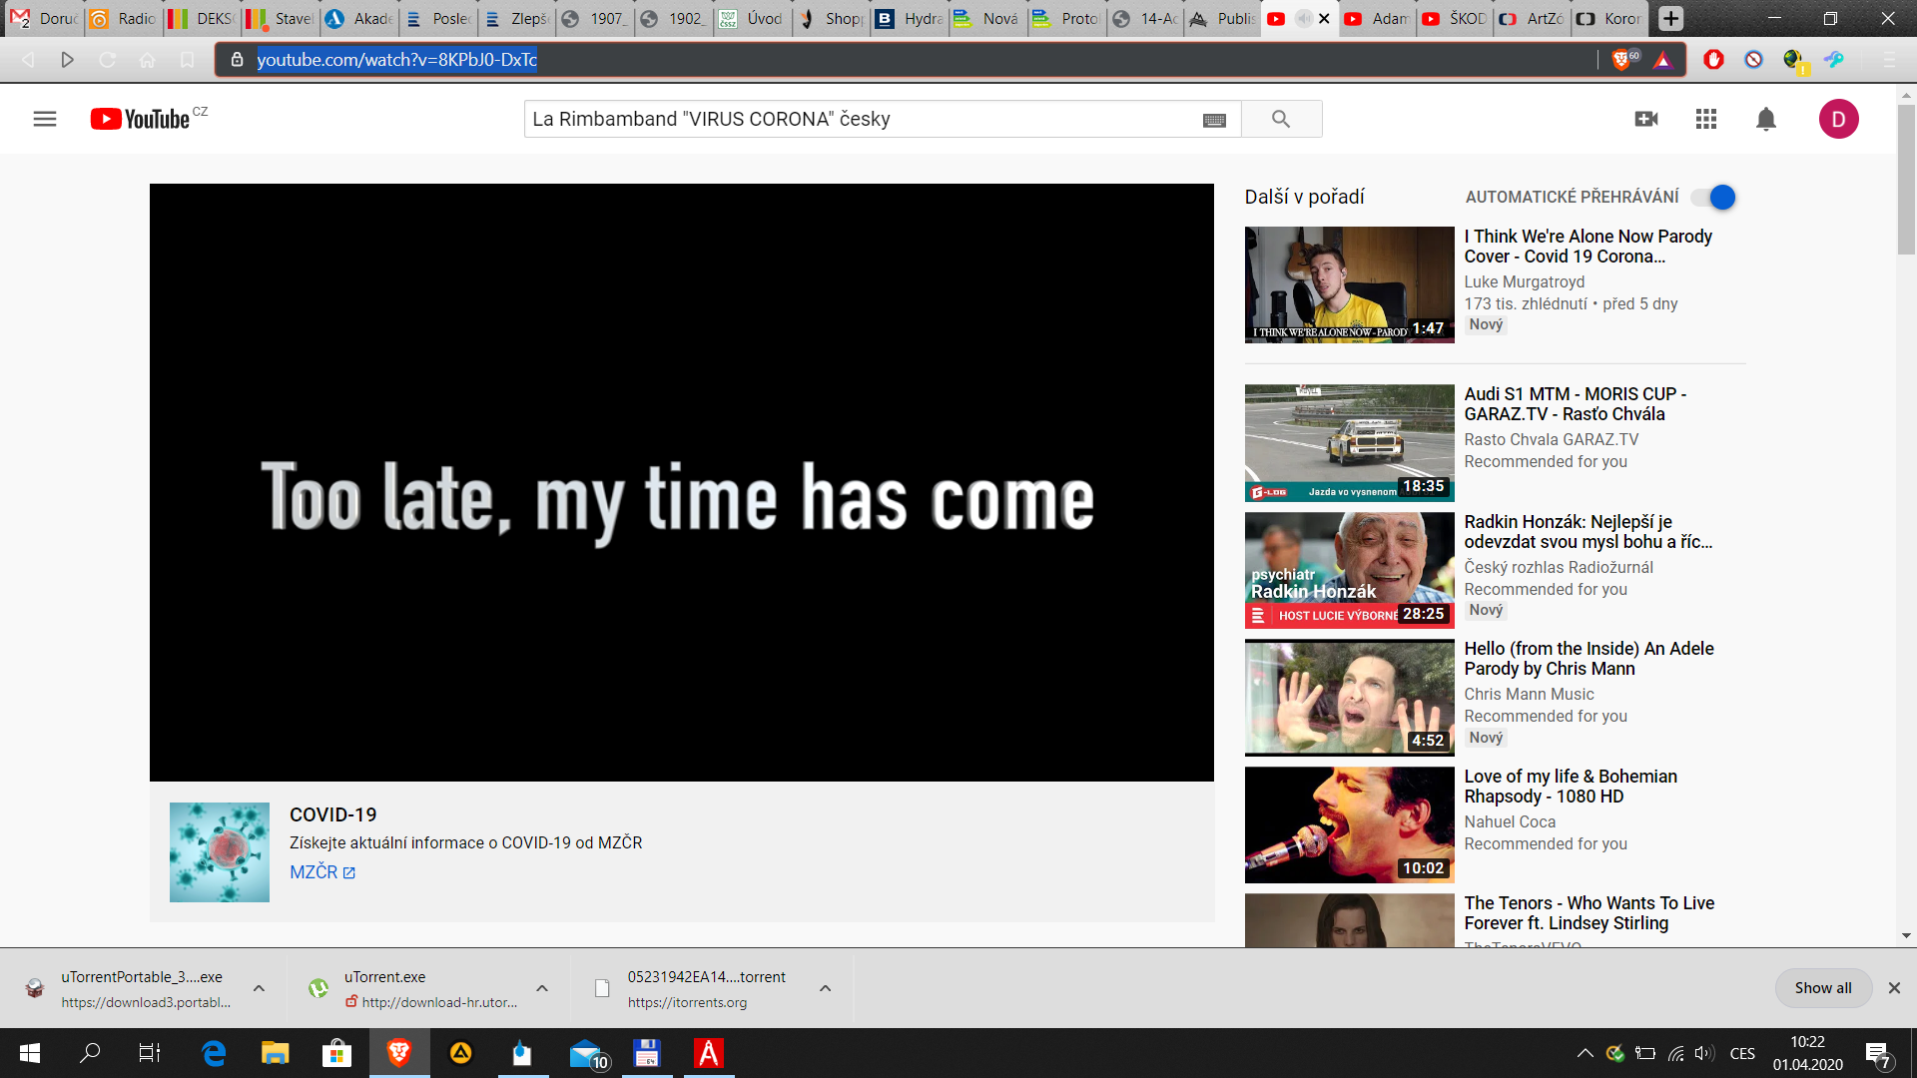Open the Brave Rewards triangle icon

[x=1662, y=60]
